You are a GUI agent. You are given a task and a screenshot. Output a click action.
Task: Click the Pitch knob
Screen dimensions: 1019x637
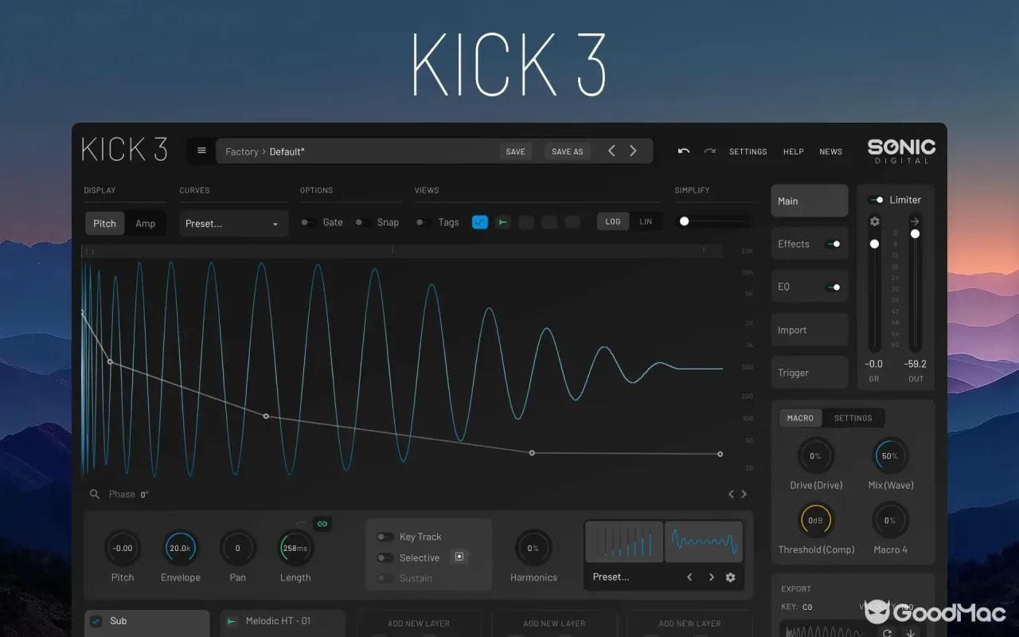point(123,548)
